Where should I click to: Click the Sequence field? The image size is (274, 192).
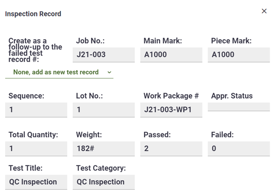[x=36, y=110]
